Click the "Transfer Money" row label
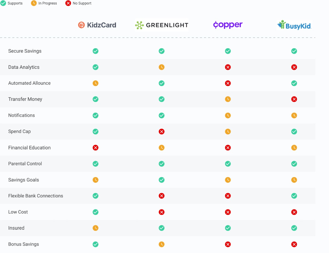The image size is (329, 253). click(x=25, y=99)
